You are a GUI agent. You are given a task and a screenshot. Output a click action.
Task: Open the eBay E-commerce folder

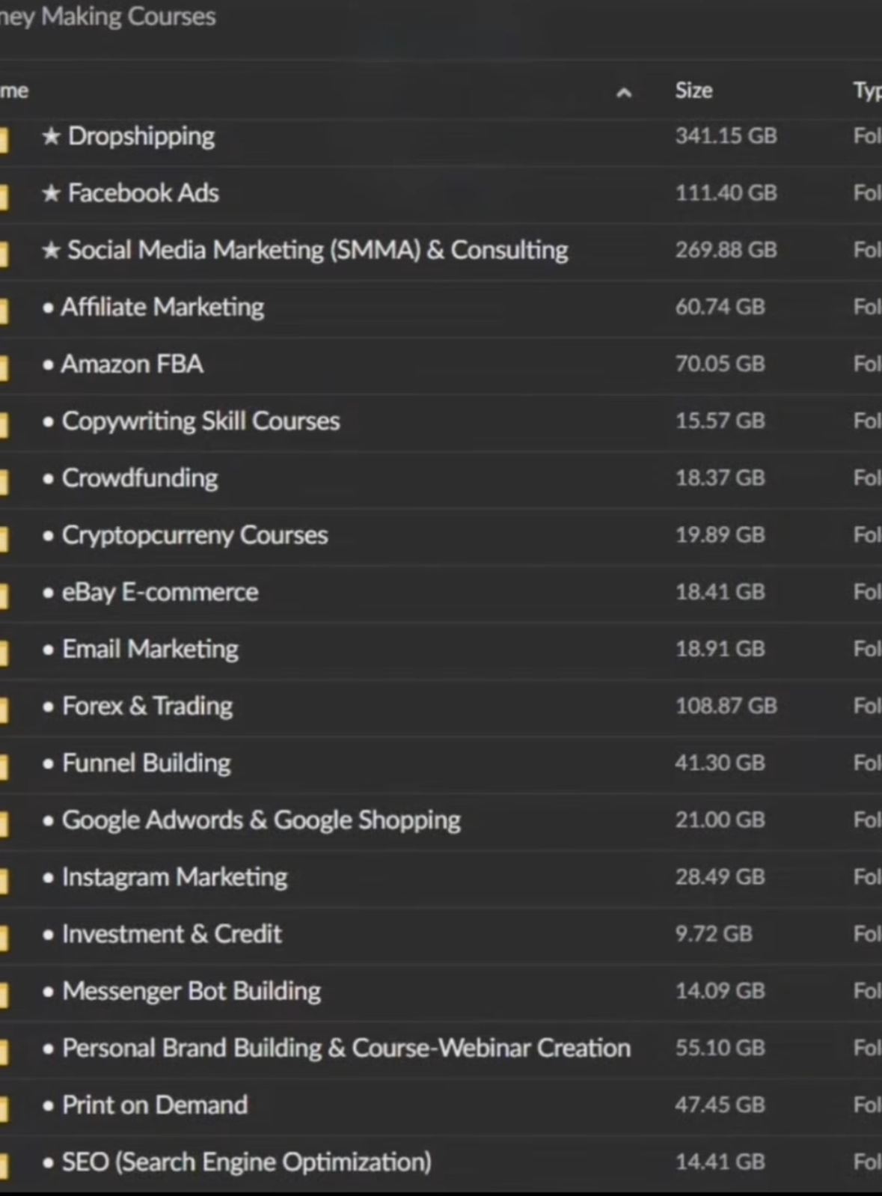tap(160, 592)
